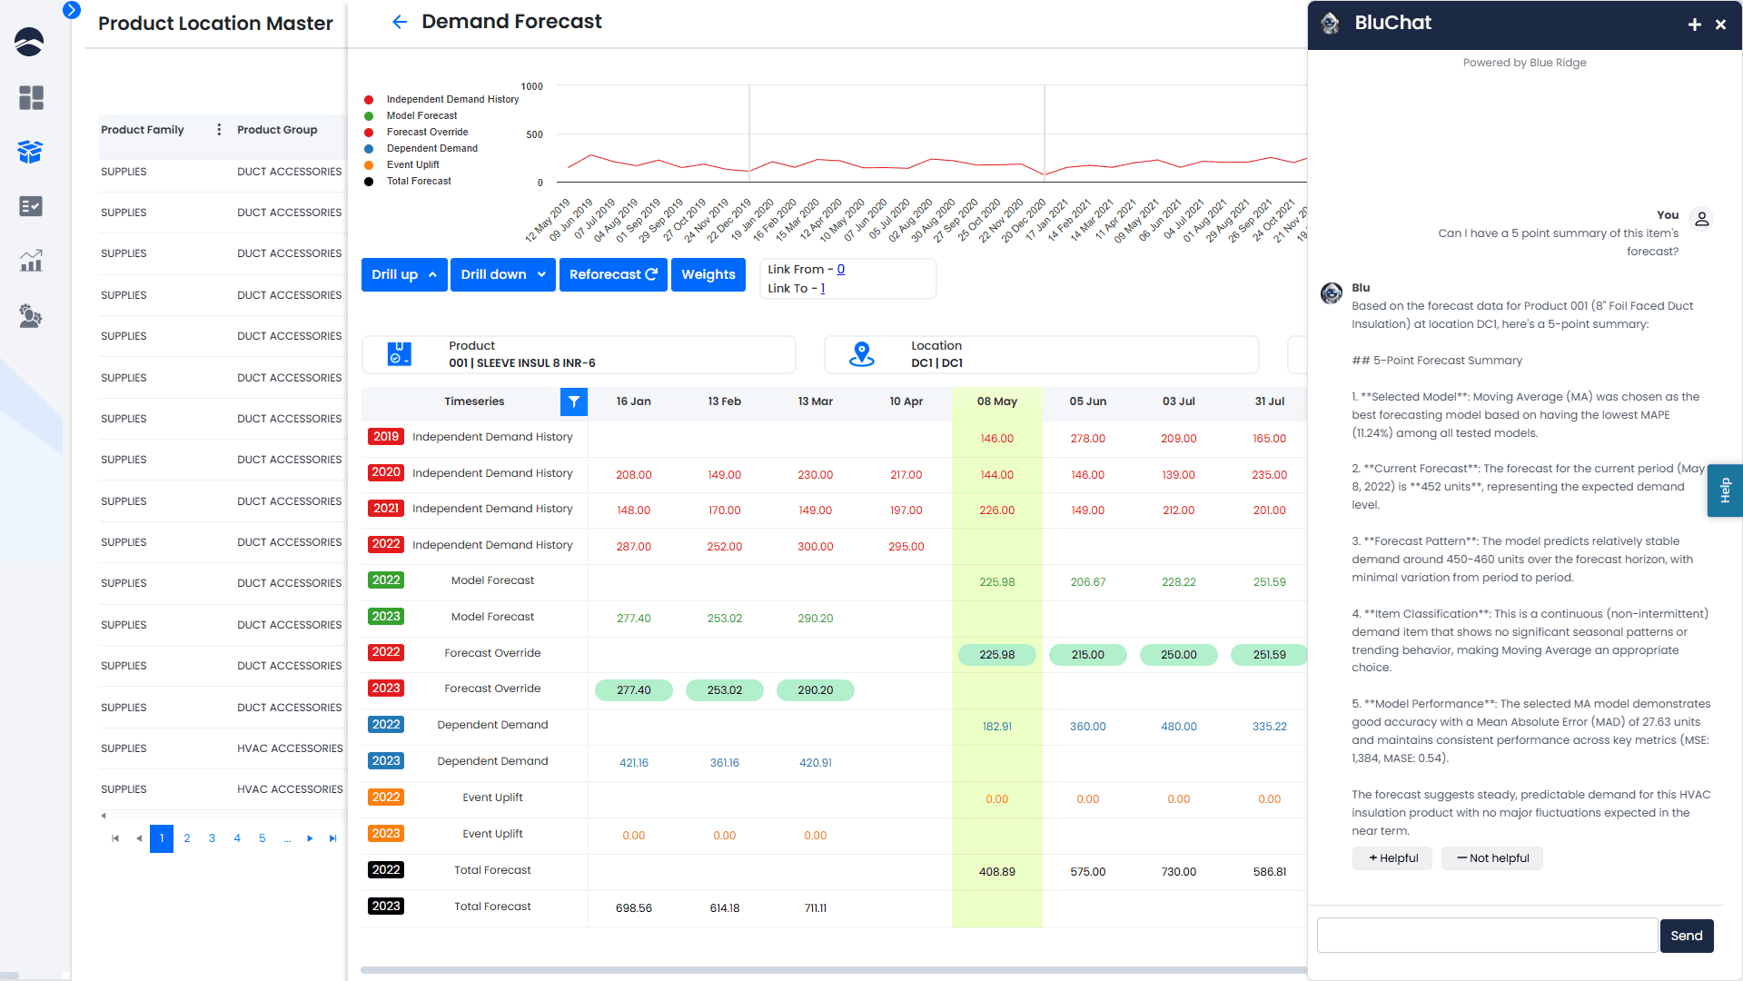Toggle Event Uplift legend series
The image size is (1743, 981).
[x=412, y=165]
